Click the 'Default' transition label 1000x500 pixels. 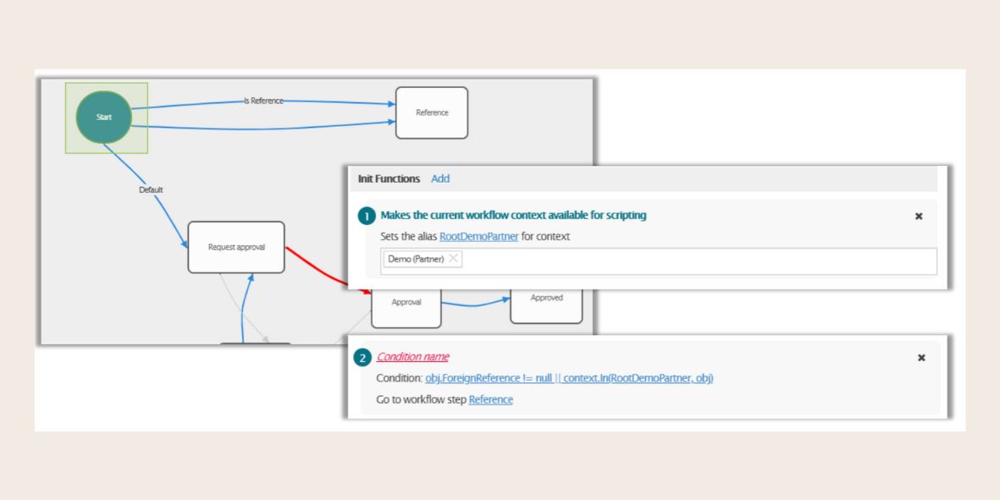point(151,190)
